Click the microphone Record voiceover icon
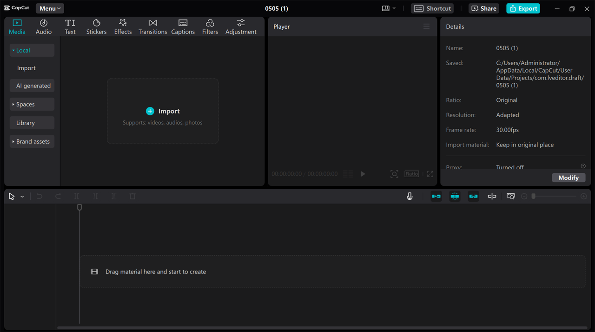Image resolution: width=595 pixels, height=332 pixels. (x=410, y=197)
